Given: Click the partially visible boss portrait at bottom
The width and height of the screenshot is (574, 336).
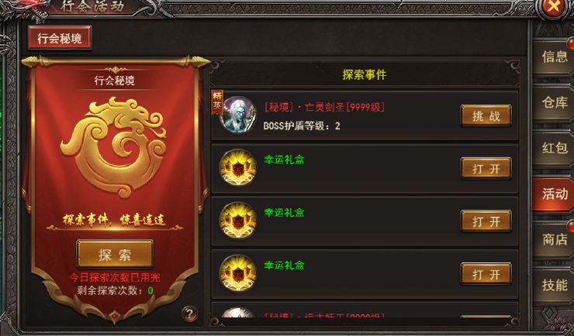Looking at the screenshot, I should [238, 313].
